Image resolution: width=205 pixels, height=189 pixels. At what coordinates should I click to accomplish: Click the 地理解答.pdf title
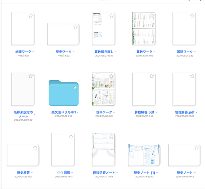(x=185, y=112)
